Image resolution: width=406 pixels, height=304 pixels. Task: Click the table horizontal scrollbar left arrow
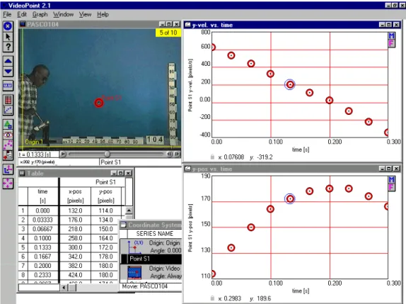(64, 287)
